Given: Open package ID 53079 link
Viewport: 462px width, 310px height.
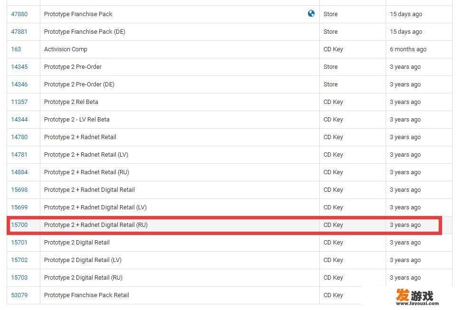Looking at the screenshot, I should (x=19, y=295).
